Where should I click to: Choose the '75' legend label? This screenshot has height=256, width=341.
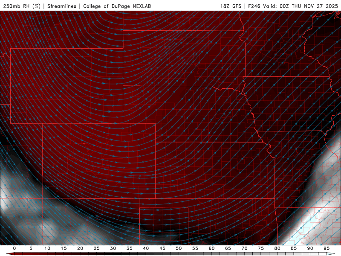261,248
